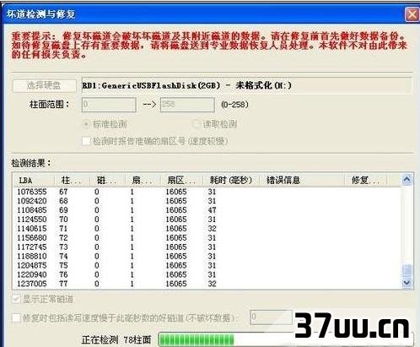Viewport: 420px width, 347px height.
Task: Select the row with LBA 1108485
Action: click(207, 210)
